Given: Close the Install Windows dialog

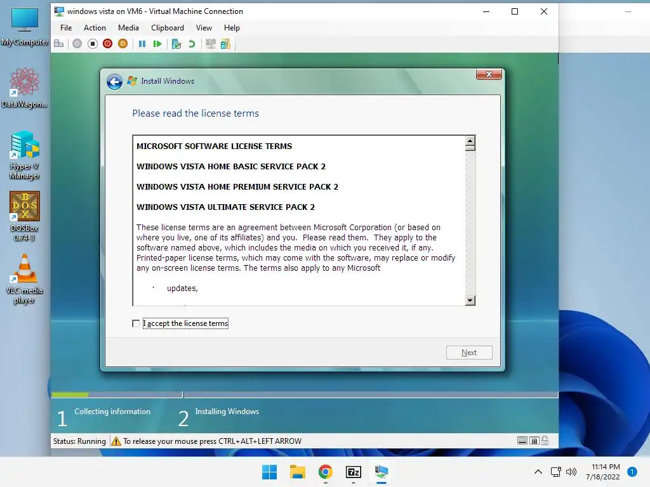Looking at the screenshot, I should pyautogui.click(x=489, y=74).
